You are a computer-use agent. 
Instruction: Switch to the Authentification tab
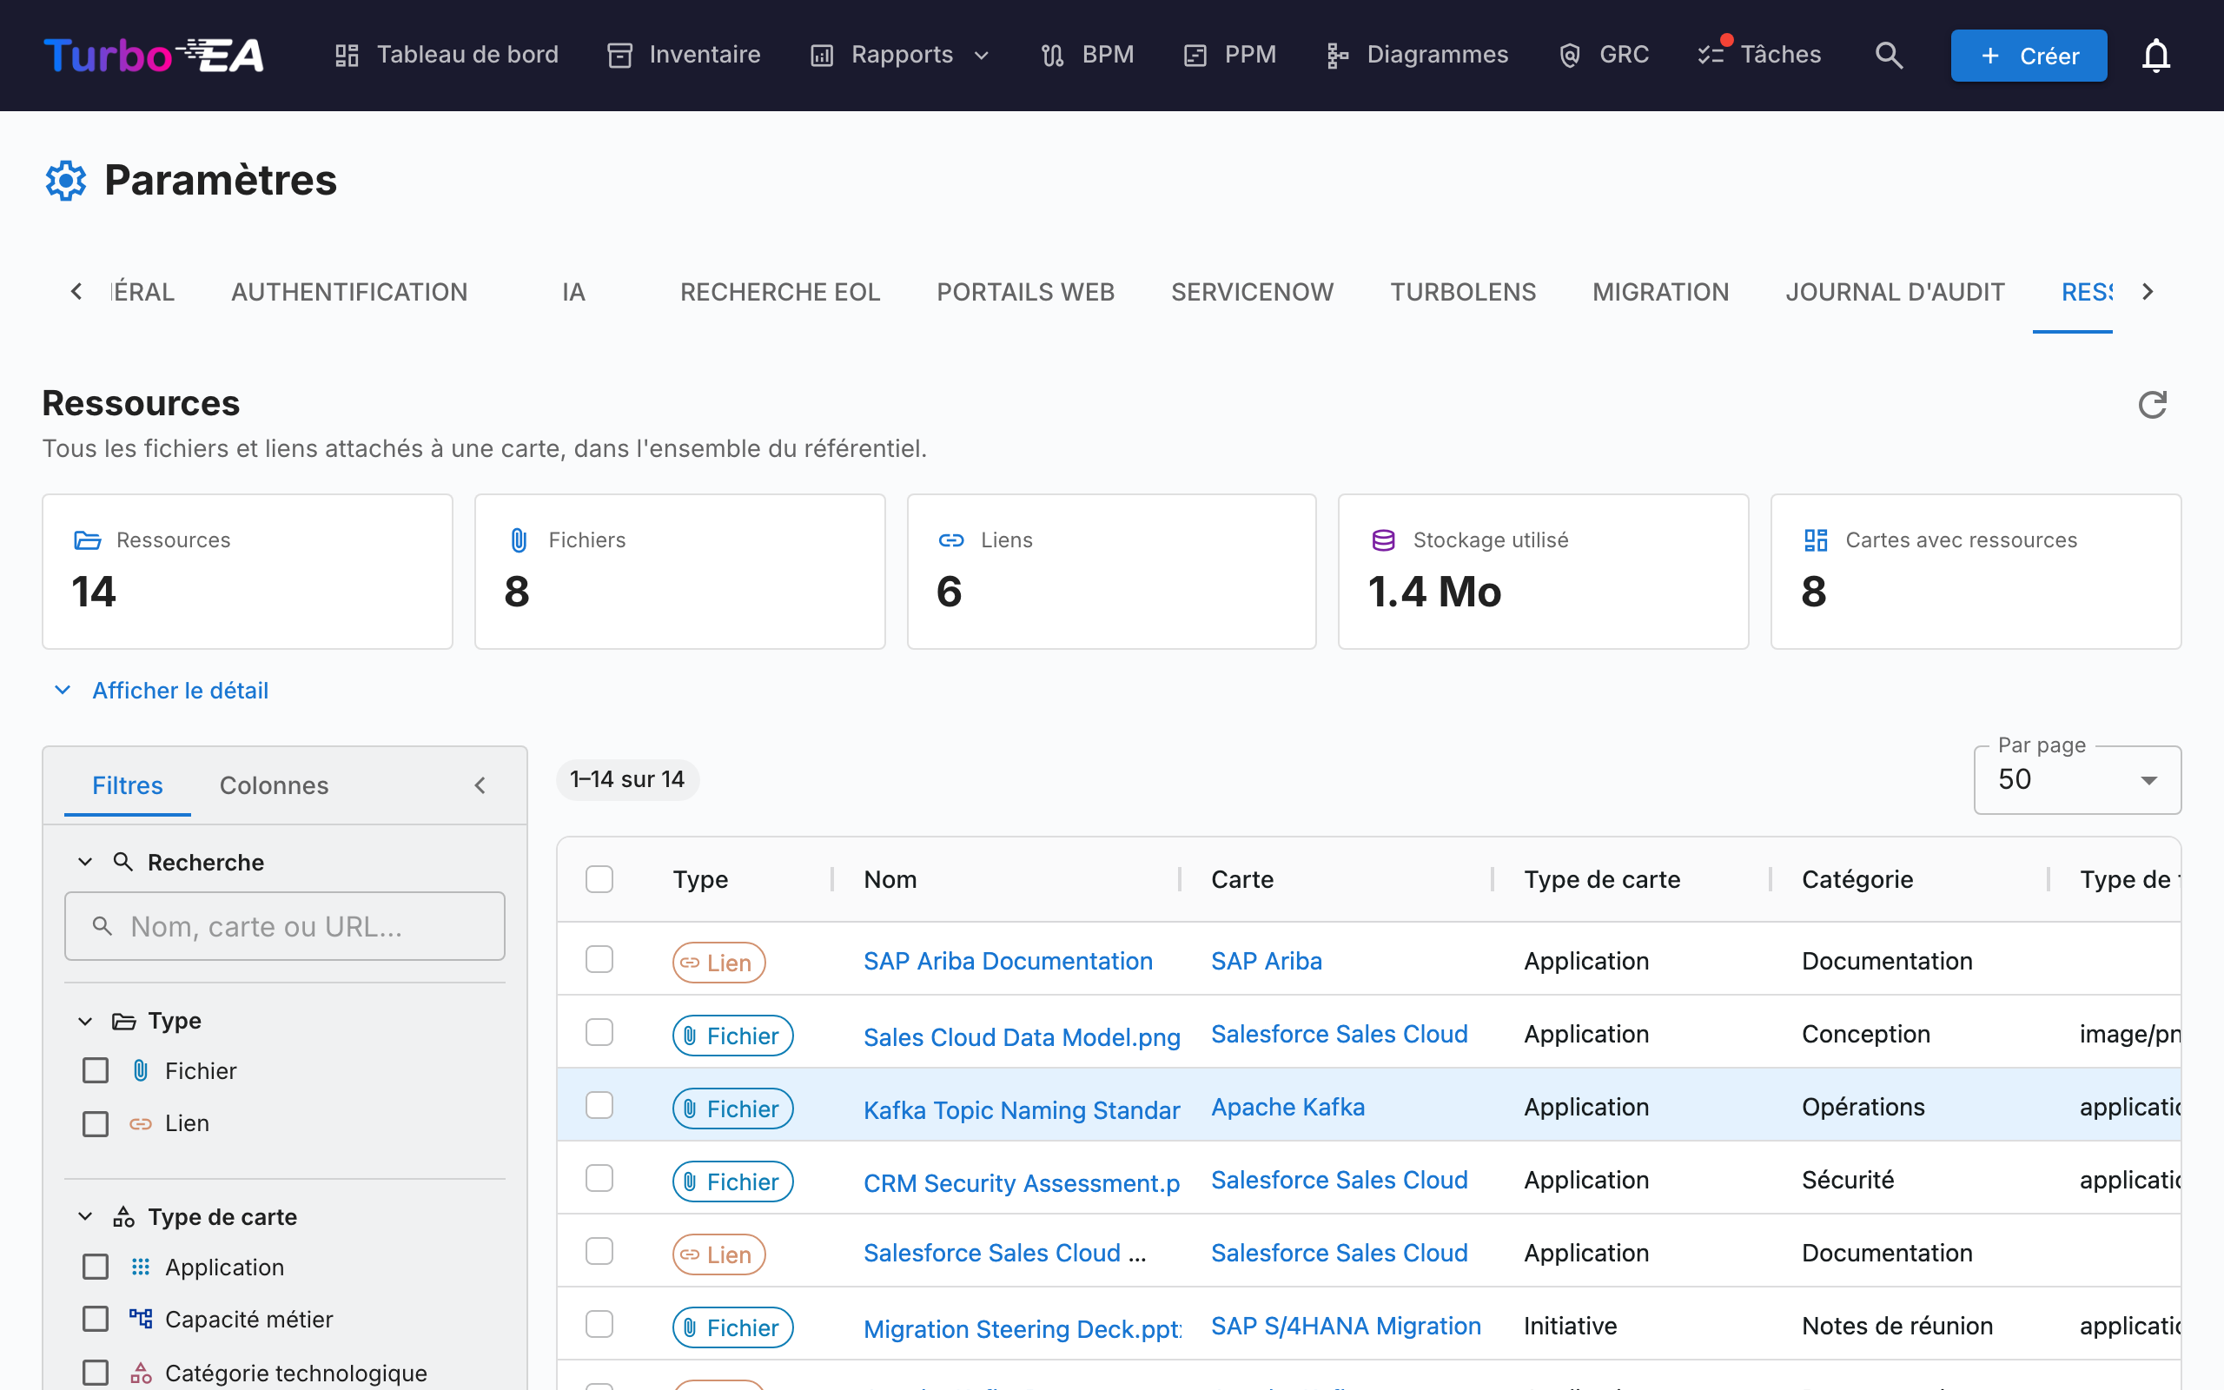click(x=349, y=293)
